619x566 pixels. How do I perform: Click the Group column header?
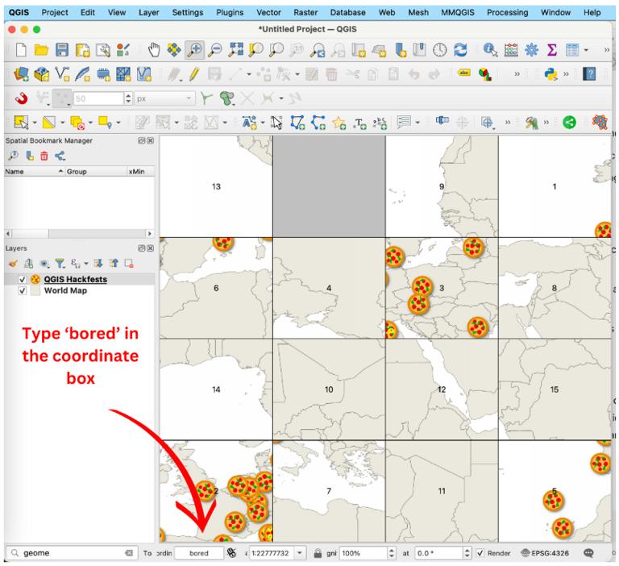coord(96,172)
